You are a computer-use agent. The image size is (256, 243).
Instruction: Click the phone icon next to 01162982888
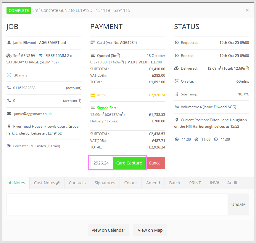[9, 88]
